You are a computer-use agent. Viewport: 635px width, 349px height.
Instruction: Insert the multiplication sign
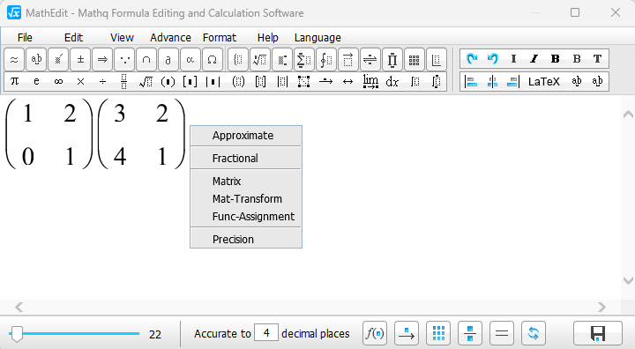tap(80, 81)
